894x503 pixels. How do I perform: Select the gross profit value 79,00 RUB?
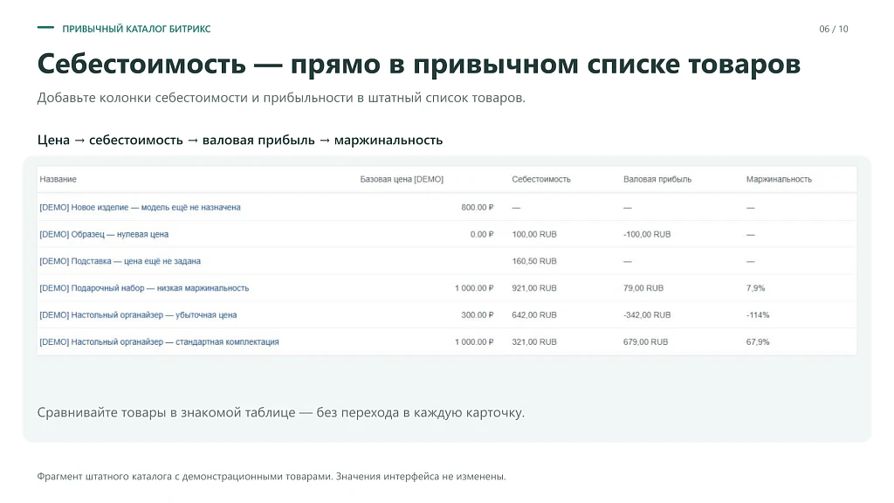[x=643, y=288]
